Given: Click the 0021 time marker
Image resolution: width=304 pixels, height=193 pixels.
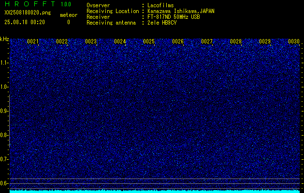Looking at the screenshot, I should 33,41.
